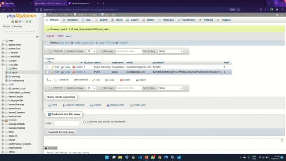Screen dimensions: 286x161
Task: Open page settings gear icon top right
Action: point(277,15)
